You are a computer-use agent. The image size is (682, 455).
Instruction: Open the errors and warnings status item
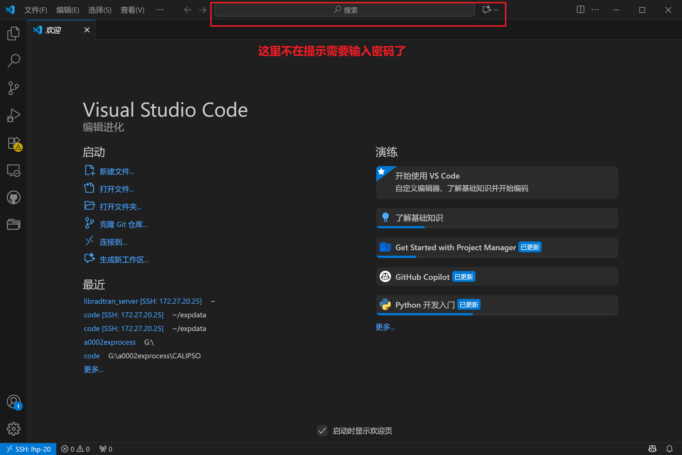(75, 449)
